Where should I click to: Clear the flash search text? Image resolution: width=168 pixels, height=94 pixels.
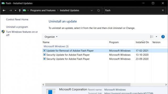pyautogui.click(x=163, y=10)
